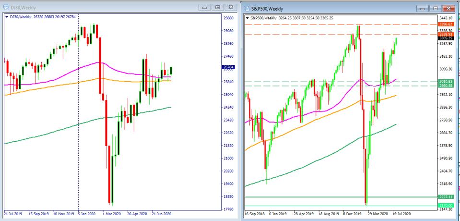Select the 3010.83 green support label

(x=446, y=82)
